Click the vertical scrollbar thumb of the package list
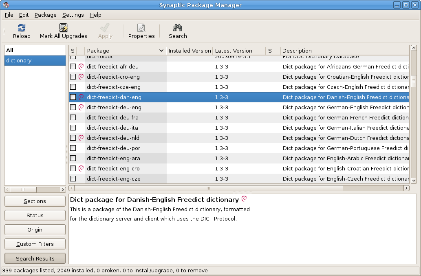The height and width of the screenshot is (276, 421). pos(414,81)
